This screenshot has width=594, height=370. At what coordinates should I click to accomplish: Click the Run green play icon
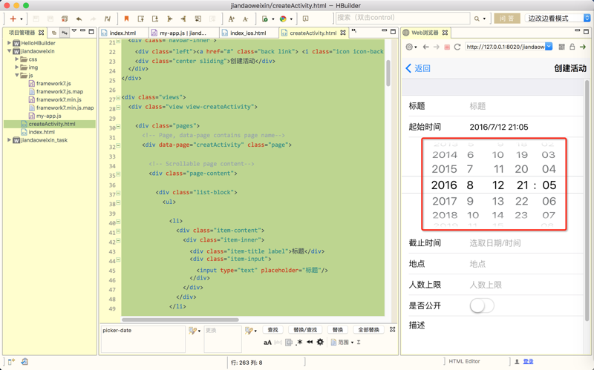tap(265, 19)
